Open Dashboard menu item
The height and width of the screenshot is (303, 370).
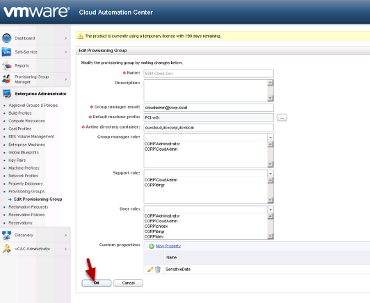pos(25,38)
